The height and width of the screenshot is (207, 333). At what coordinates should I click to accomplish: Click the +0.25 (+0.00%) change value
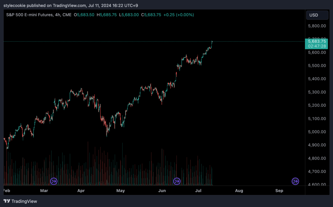tap(179, 15)
